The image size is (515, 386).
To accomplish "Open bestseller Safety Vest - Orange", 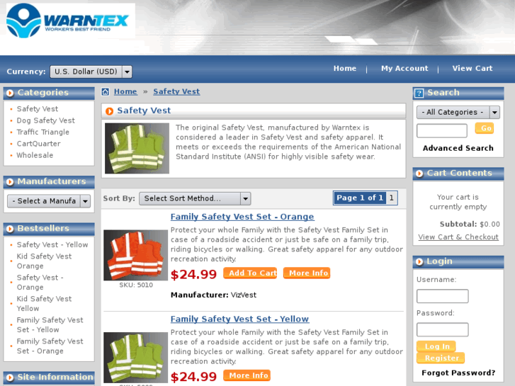I will coord(40,283).
